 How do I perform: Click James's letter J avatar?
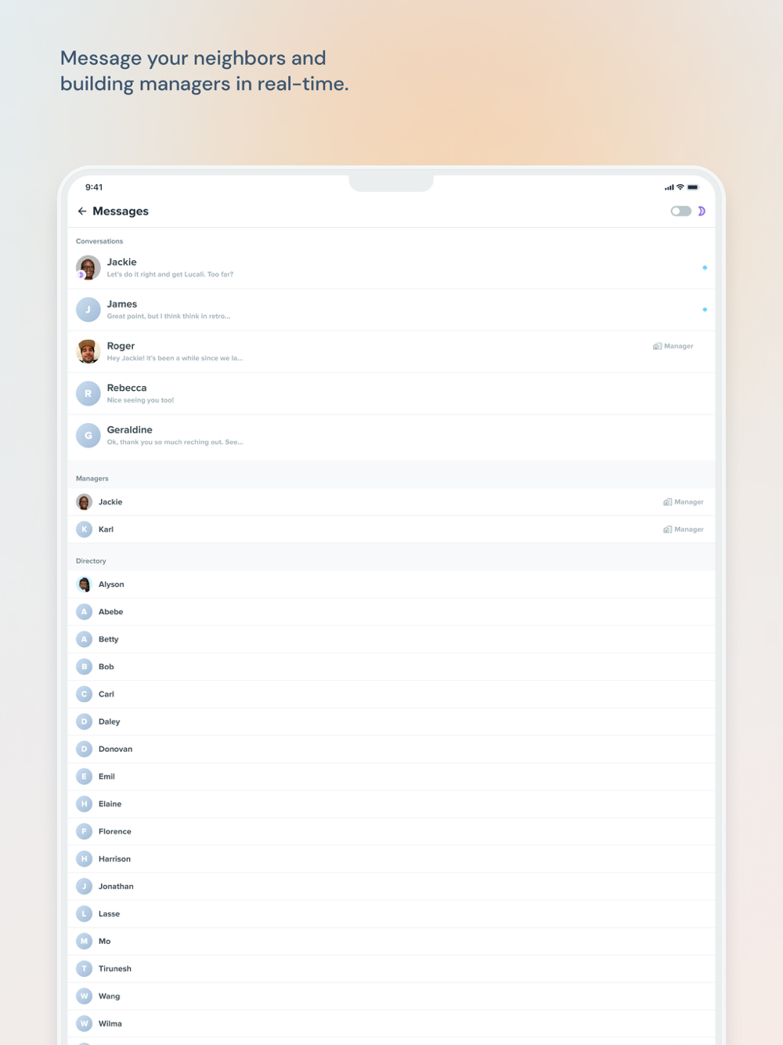pyautogui.click(x=88, y=309)
